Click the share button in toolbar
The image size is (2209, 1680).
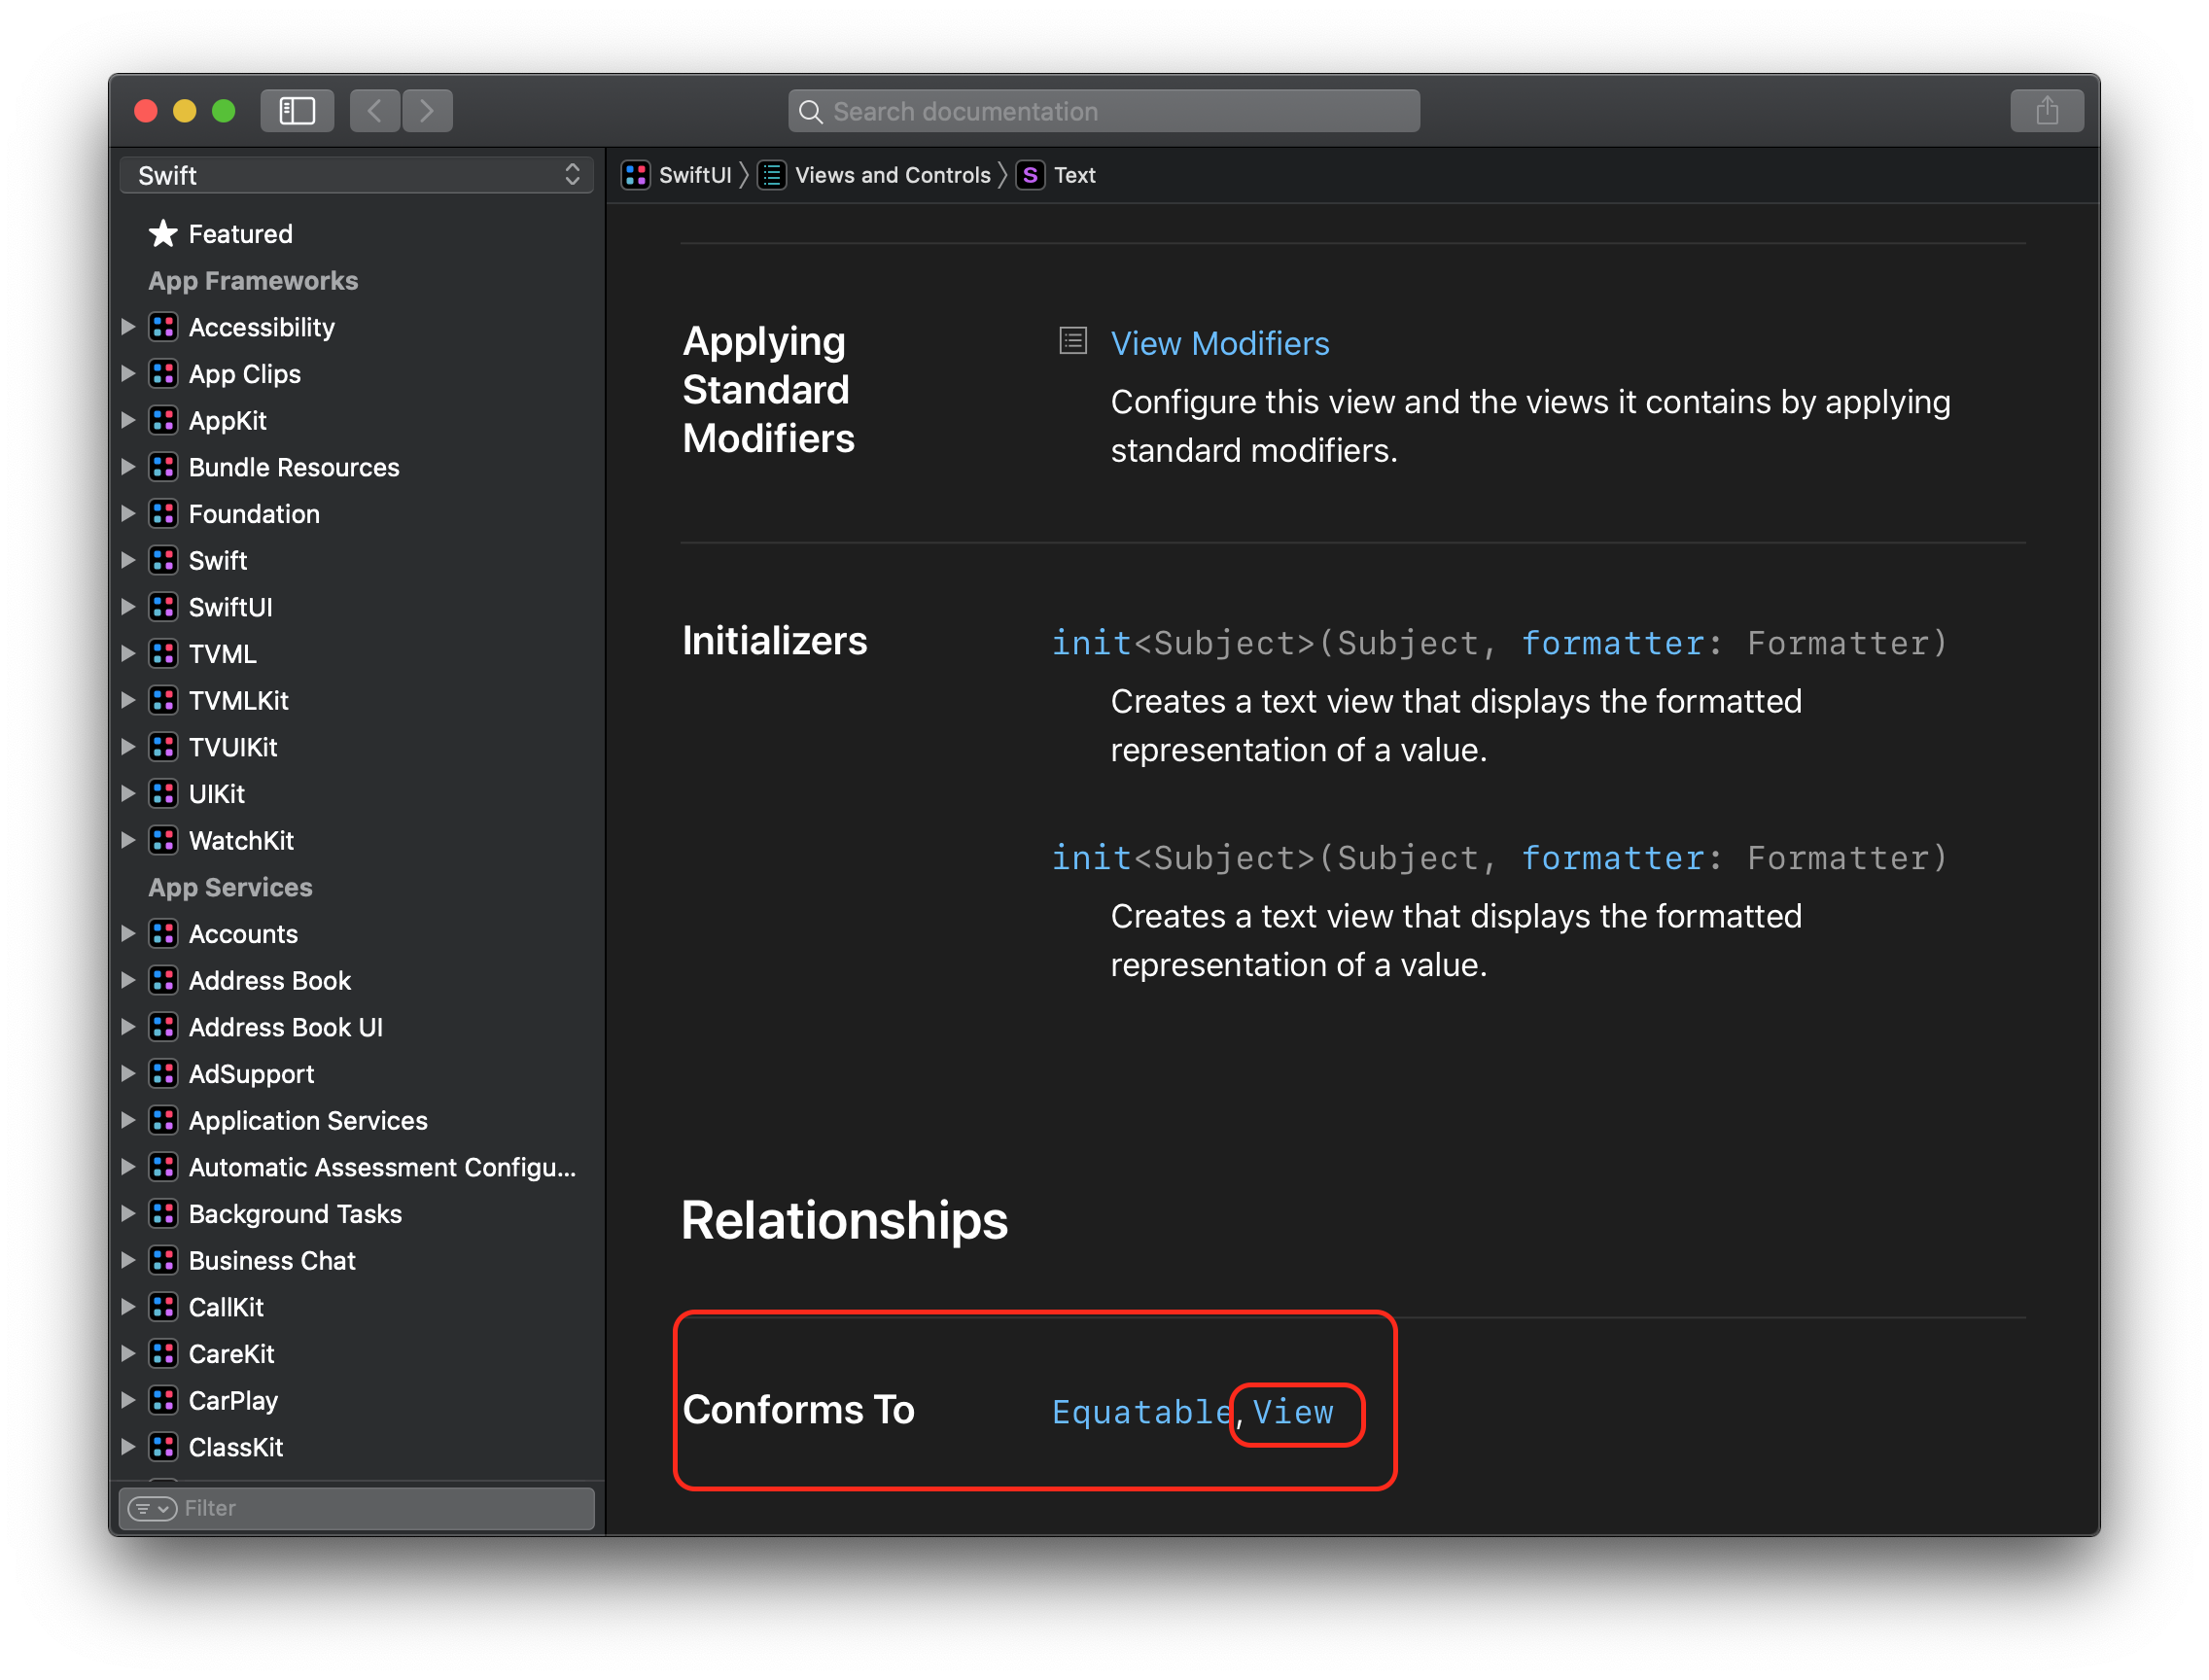point(2046,110)
